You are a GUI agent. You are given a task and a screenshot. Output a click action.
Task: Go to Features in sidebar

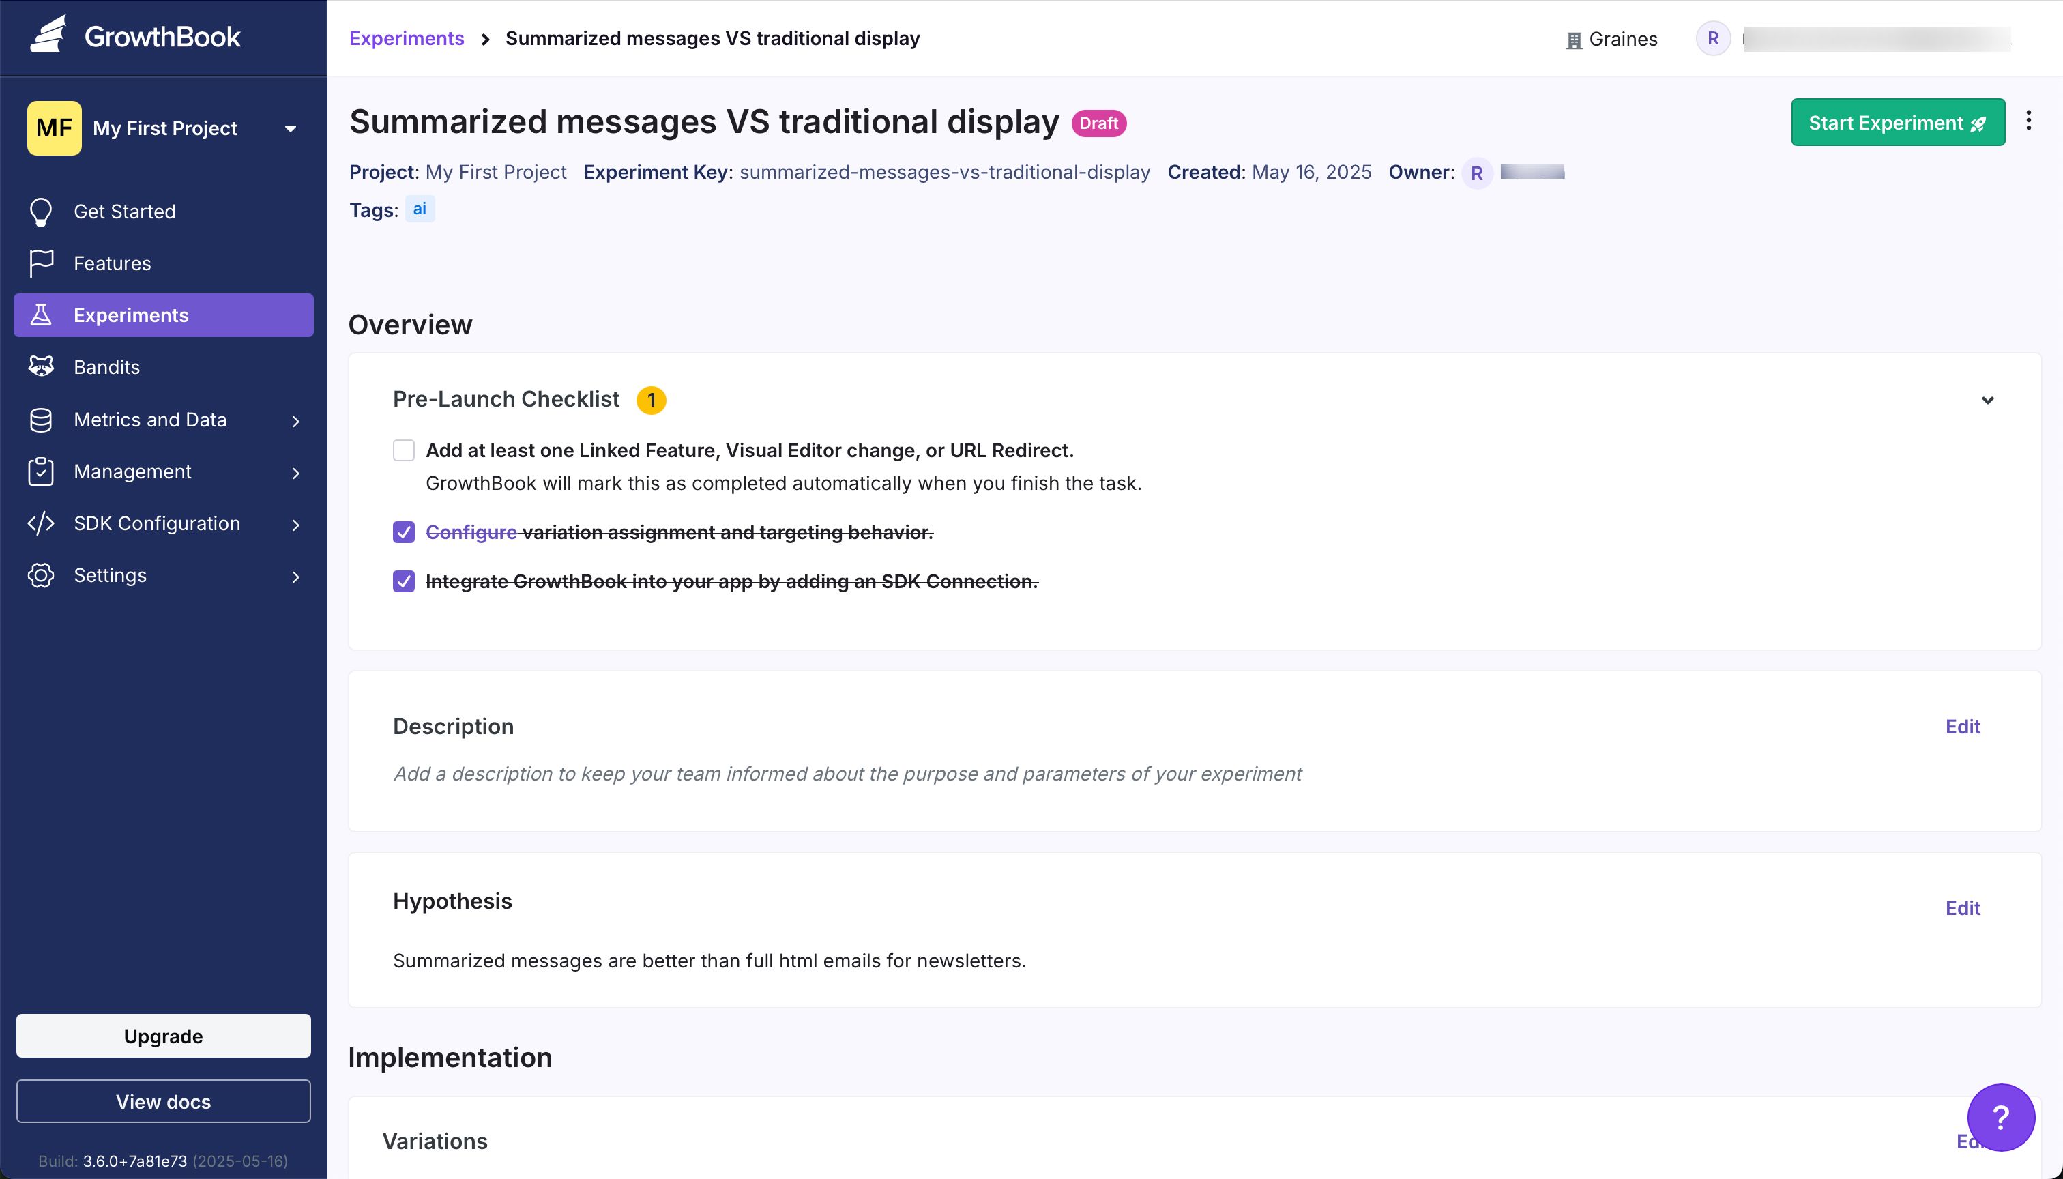[x=164, y=263]
